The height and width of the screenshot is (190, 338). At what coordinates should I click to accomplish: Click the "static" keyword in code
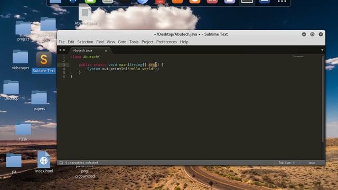pyautogui.click(x=100, y=64)
